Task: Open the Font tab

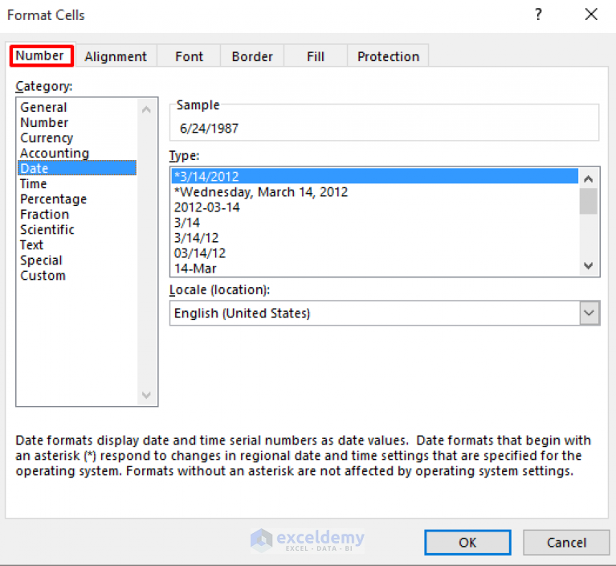Action: tap(189, 56)
